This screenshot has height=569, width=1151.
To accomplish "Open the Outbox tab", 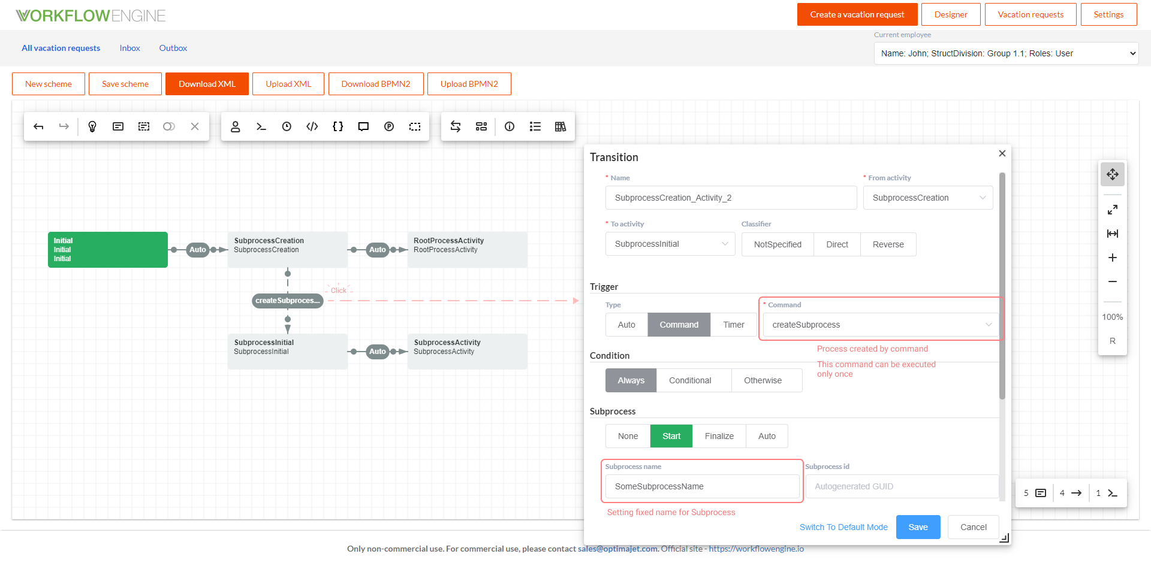I will tap(173, 48).
